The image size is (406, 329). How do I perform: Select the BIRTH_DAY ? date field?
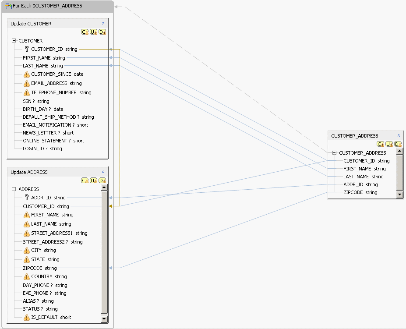[x=43, y=109]
